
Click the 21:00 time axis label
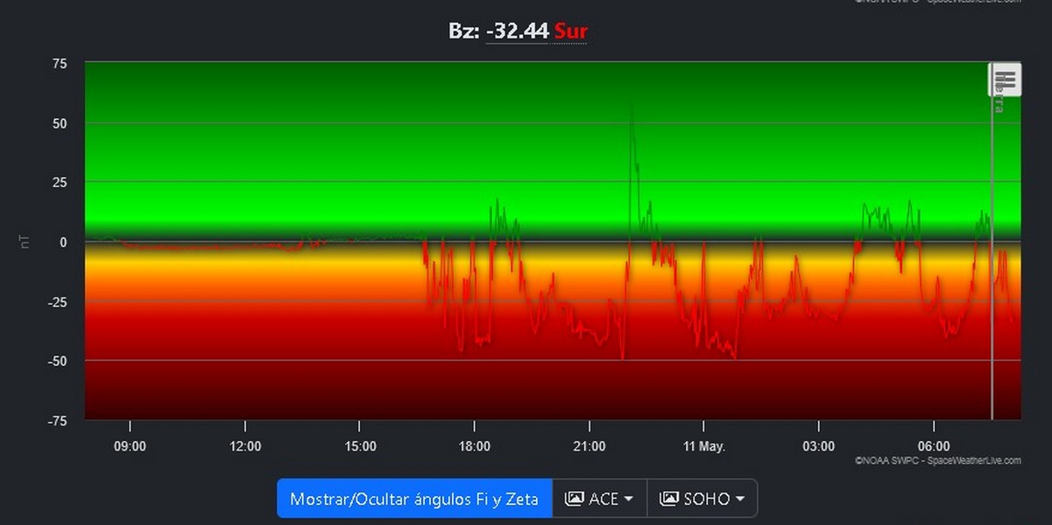click(x=589, y=447)
